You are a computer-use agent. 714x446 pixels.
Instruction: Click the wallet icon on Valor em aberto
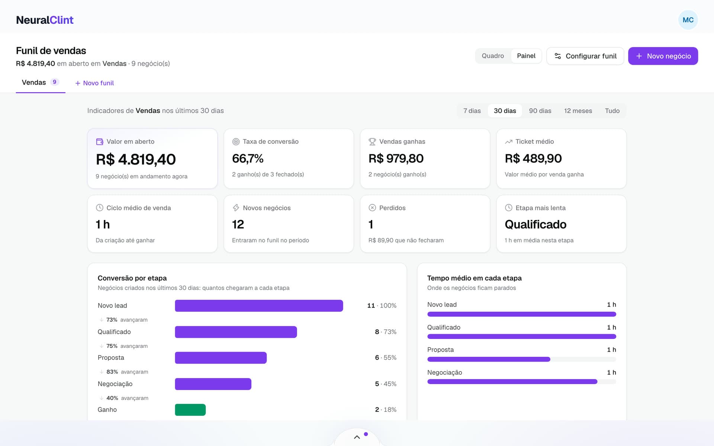[100, 142]
